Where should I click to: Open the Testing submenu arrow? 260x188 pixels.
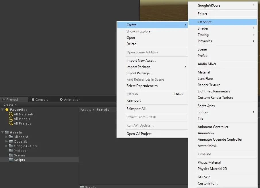pyautogui.click(x=253, y=35)
